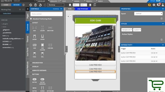The image size is (165, 92).
Task: Click the device orientation icon
Action: coord(90,5)
